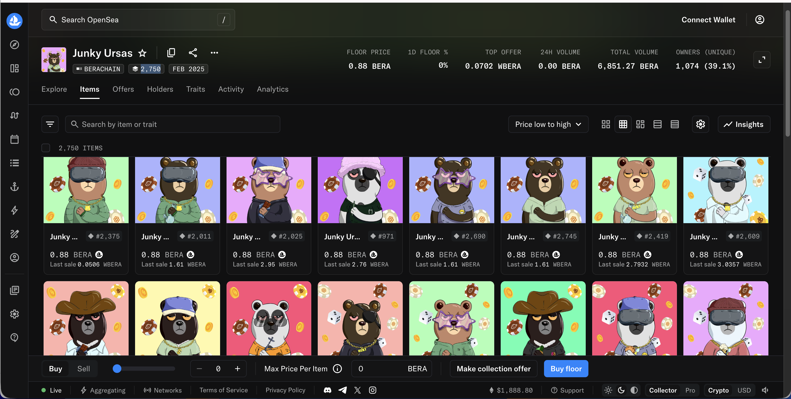Click the Buy floor button
The height and width of the screenshot is (399, 791).
[x=566, y=369]
